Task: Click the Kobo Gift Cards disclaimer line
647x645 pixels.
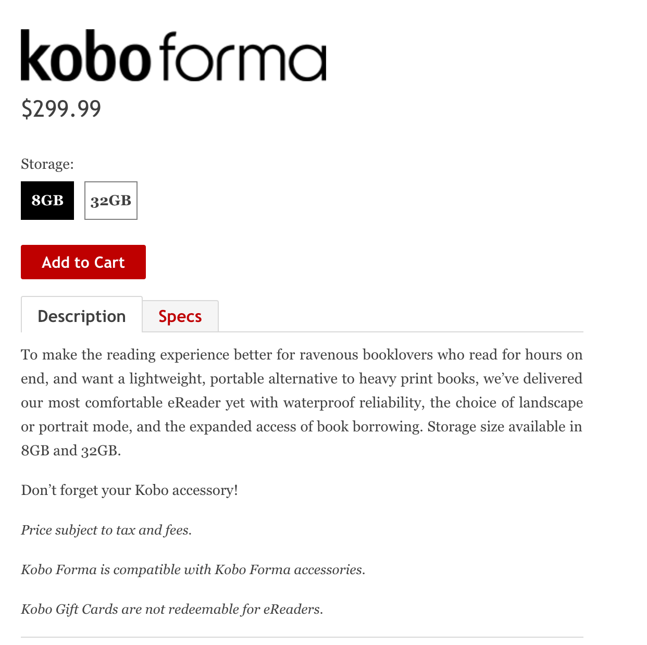Action: pos(172,609)
